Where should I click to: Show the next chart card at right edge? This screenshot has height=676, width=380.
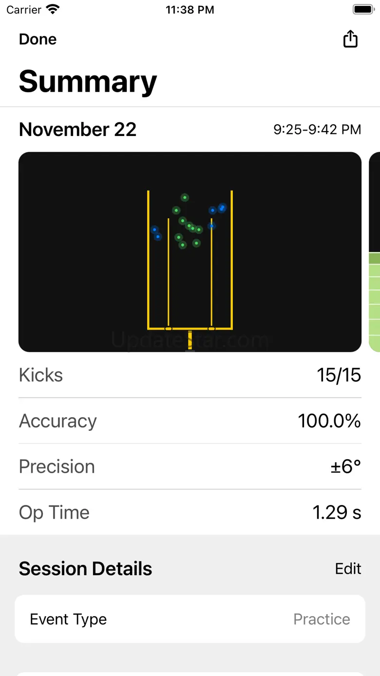tap(375, 252)
